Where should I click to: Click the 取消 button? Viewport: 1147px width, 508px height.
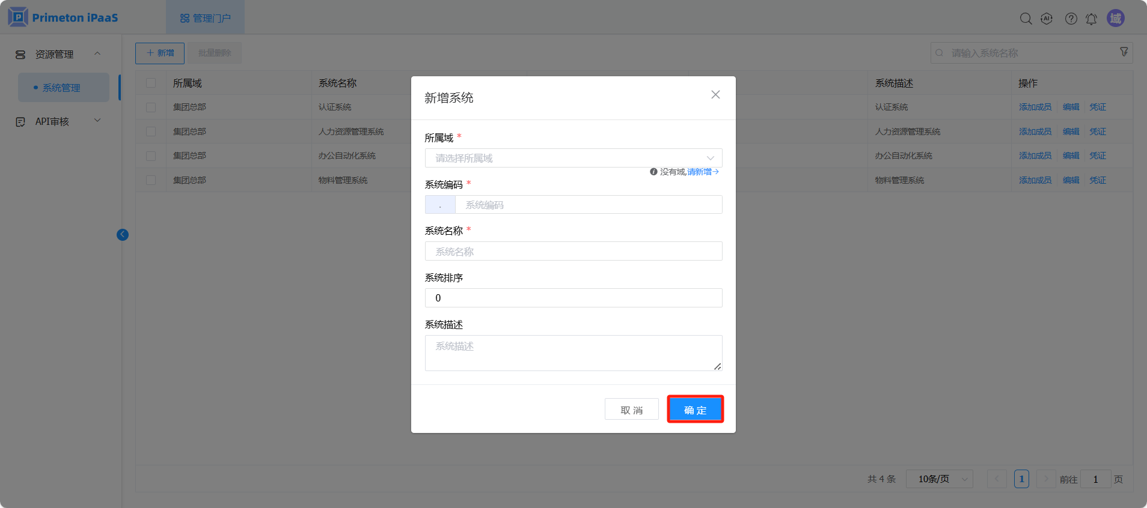pyautogui.click(x=631, y=410)
